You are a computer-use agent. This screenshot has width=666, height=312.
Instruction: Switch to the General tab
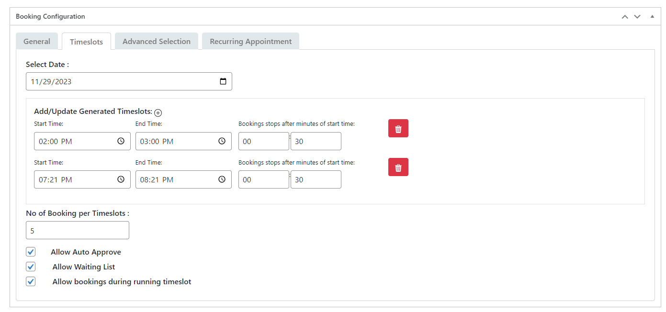(x=37, y=42)
